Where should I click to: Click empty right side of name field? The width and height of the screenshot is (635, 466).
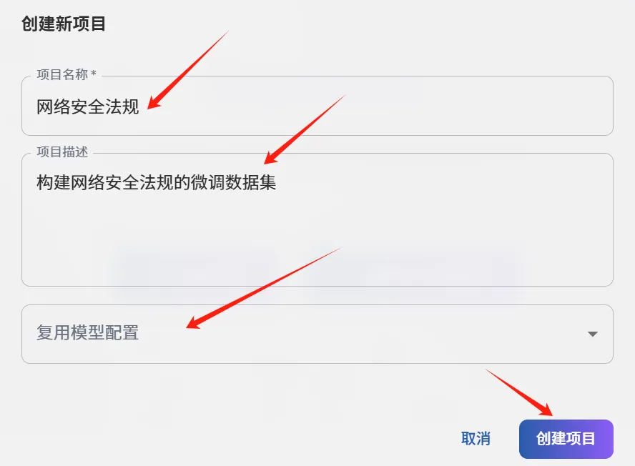[405, 107]
